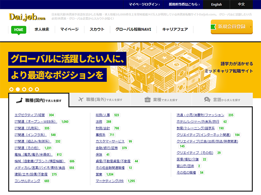The image size is (261, 195).
Task: Click the briefcase icon in 業種 tab
Action: pyautogui.click(x=148, y=100)
